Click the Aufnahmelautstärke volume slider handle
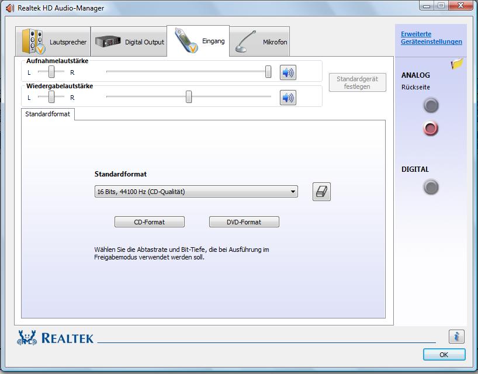The height and width of the screenshot is (374, 478). (x=268, y=72)
